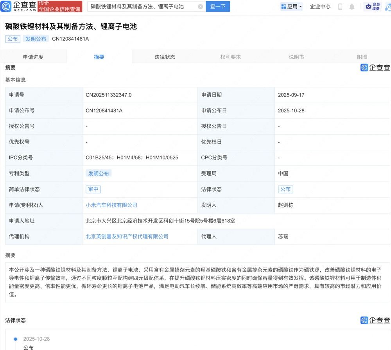Image resolution: width=391 pixels, height=350 pixels.
Task: Open the 权利要求 tab
Action: pos(231,57)
